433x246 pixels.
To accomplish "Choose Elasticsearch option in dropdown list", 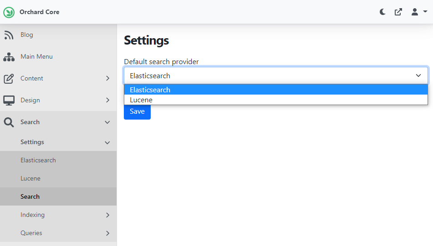I will click(x=276, y=90).
